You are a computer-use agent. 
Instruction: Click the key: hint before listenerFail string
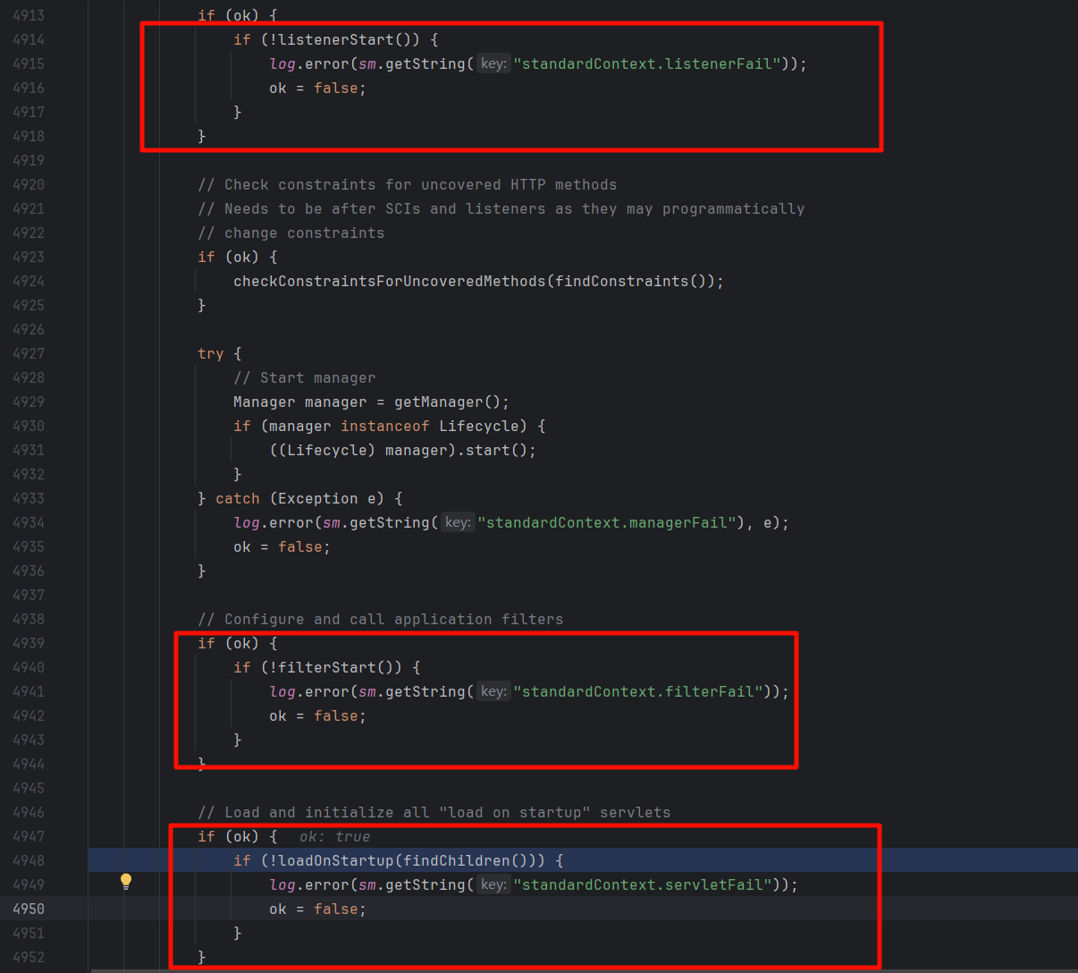[x=493, y=63]
